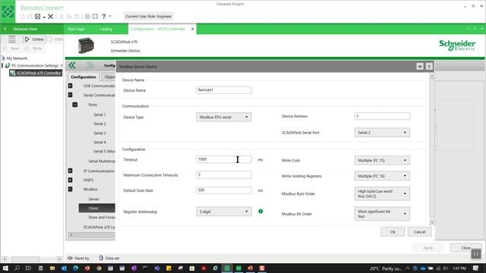This screenshot has width=486, height=273.
Task: Open the Configuration sub-tab
Action: point(84,77)
